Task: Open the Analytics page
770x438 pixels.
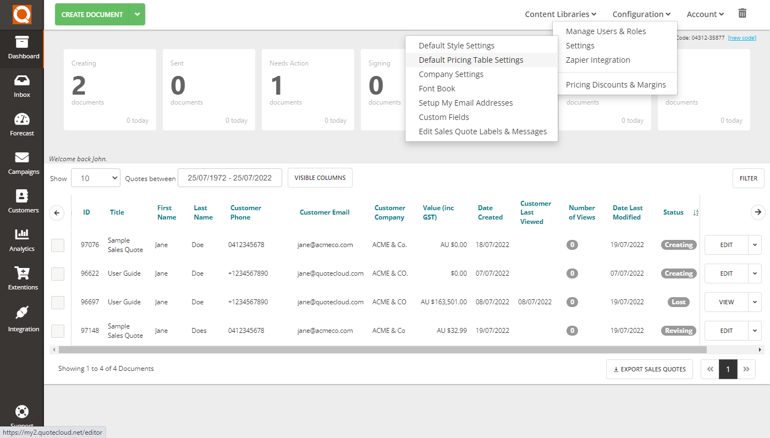Action: point(22,239)
